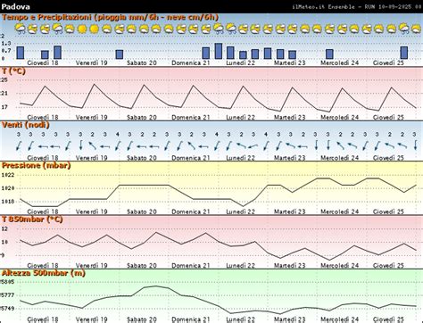Select the T (°C) section heading

pos(13,71)
